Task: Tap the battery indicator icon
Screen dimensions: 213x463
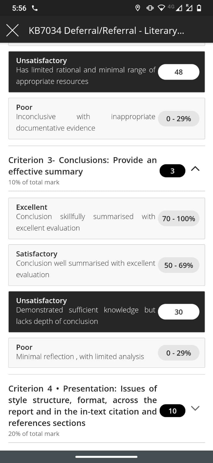Action: 199,8
